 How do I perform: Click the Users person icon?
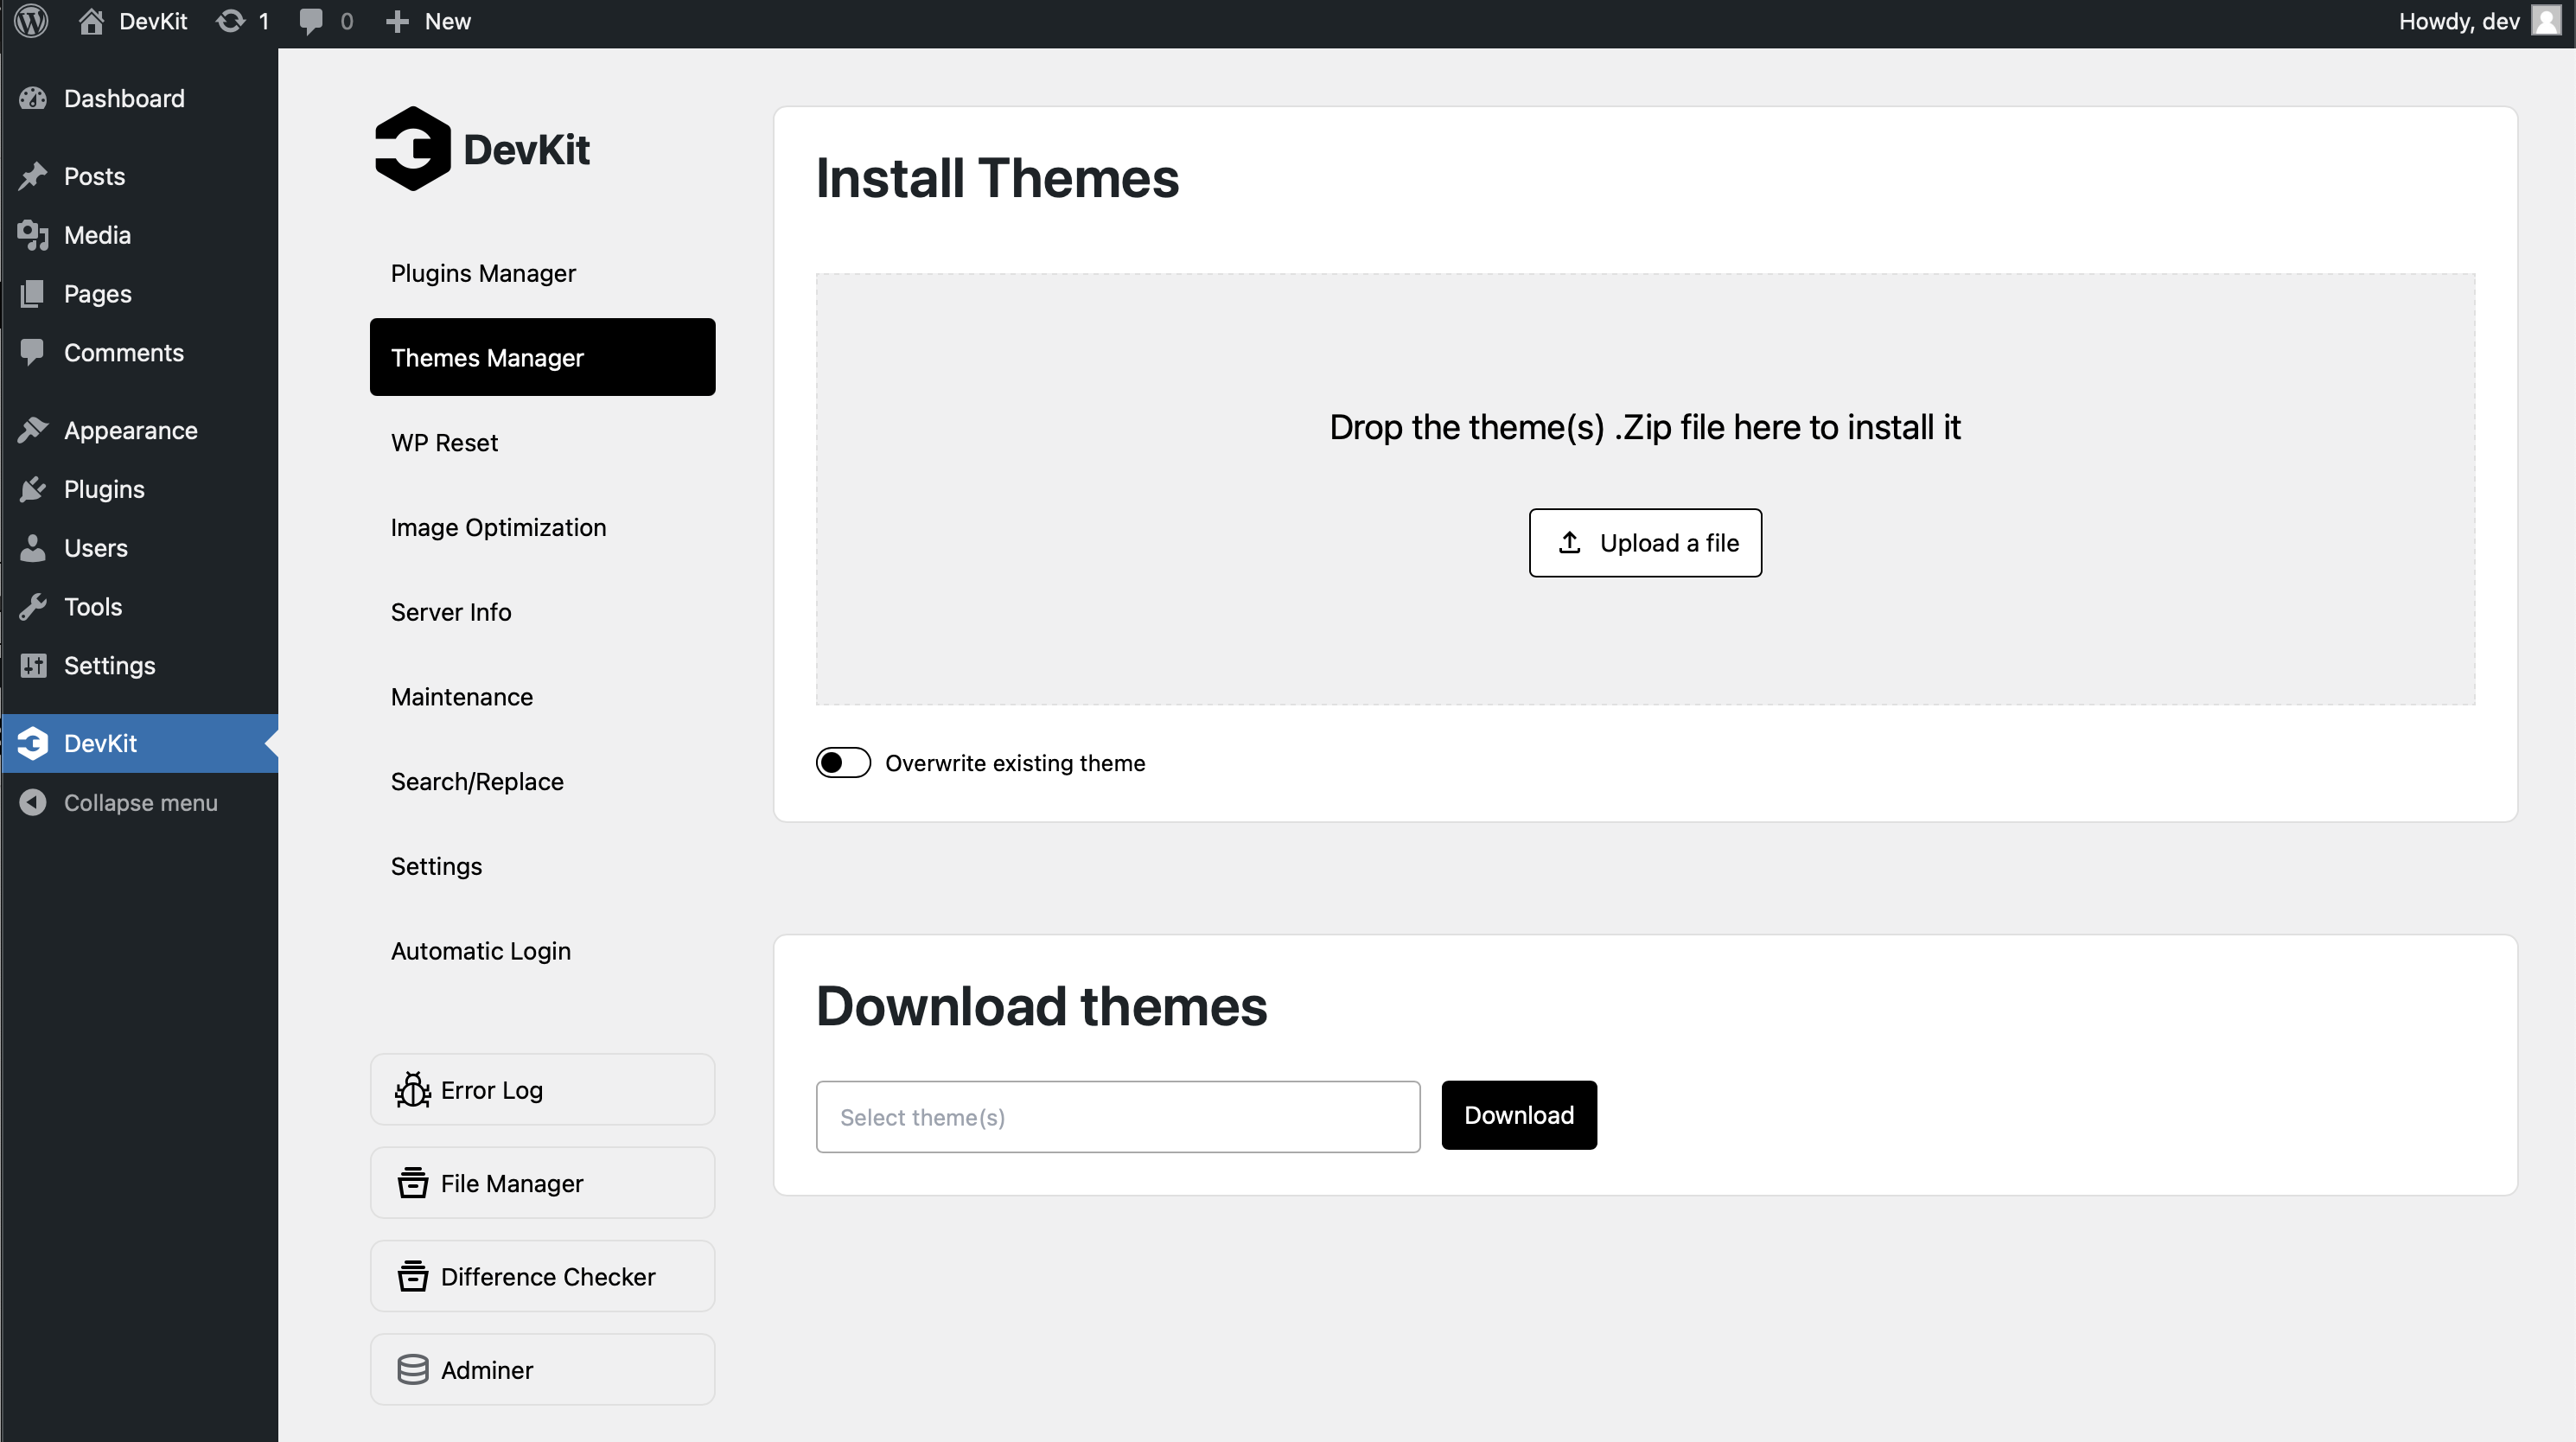coord(33,548)
